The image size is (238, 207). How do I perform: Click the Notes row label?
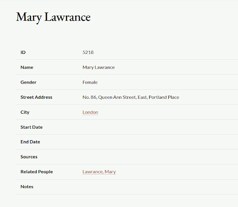tap(27, 187)
